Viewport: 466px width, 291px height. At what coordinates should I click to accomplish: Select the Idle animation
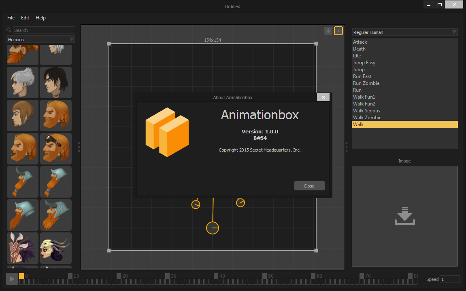point(404,56)
